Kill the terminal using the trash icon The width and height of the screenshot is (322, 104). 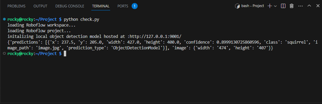click(291, 6)
